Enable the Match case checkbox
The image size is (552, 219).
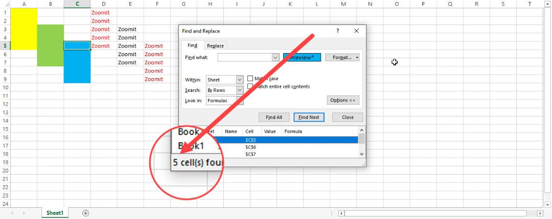[250, 79]
